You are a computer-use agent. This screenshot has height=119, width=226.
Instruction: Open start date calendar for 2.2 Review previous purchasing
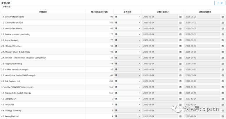pyautogui.click(x=180, y=34)
